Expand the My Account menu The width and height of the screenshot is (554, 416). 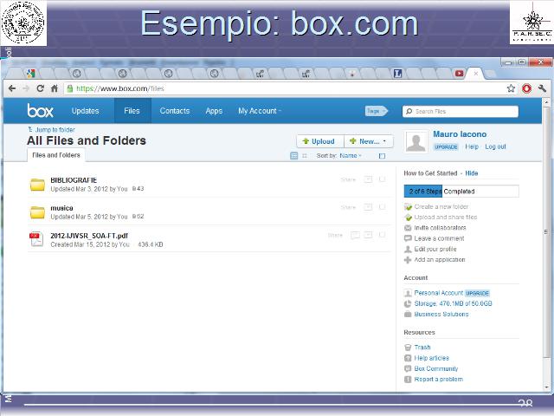coord(260,111)
